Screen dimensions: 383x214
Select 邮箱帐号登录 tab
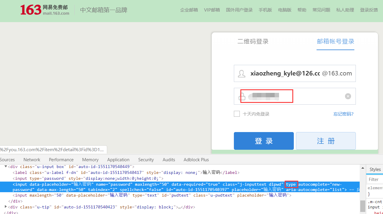point(335,42)
